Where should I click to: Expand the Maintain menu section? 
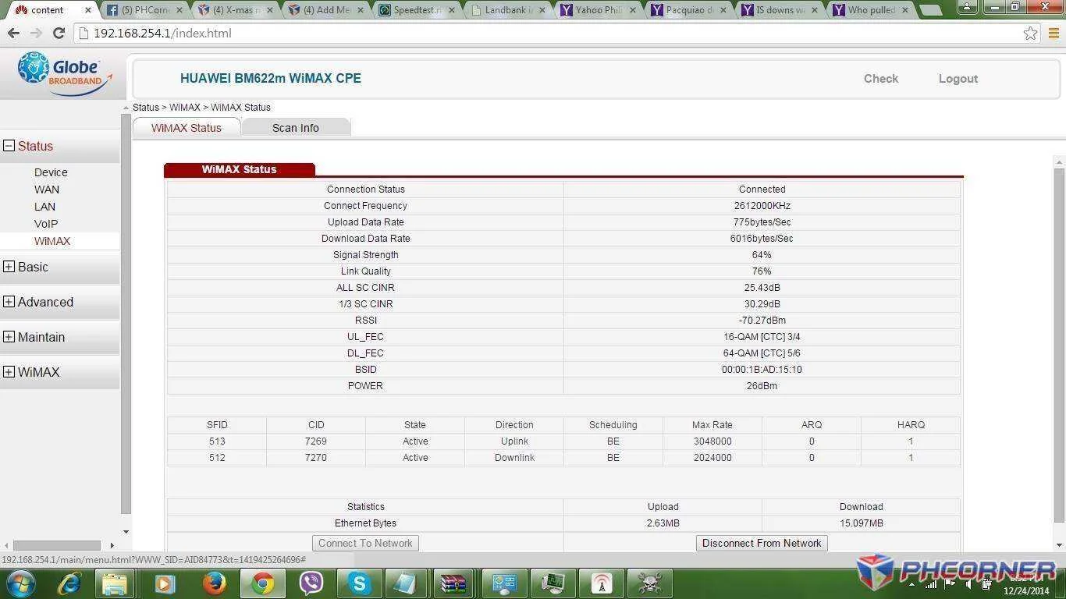click(x=9, y=337)
